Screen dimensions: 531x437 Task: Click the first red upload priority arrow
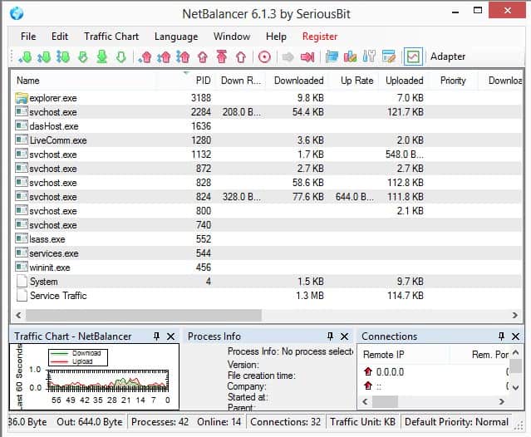click(x=145, y=56)
